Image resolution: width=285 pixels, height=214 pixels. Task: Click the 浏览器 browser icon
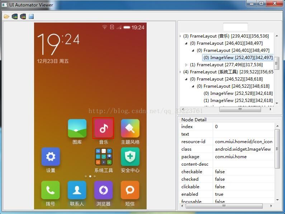tap(103, 190)
